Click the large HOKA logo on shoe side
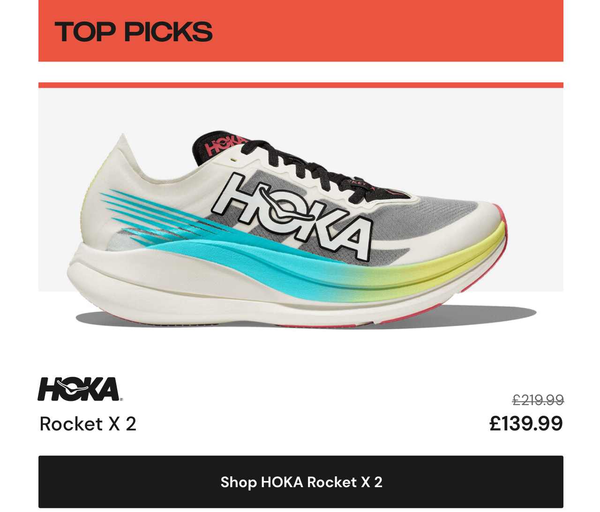Screen dimensions: 600x512 (292, 217)
